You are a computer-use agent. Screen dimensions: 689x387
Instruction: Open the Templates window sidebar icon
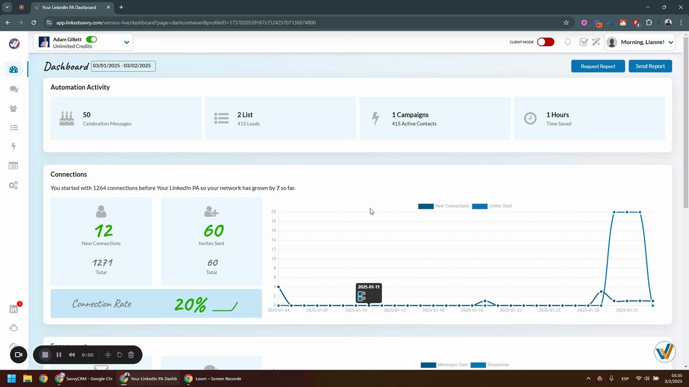(x=13, y=166)
